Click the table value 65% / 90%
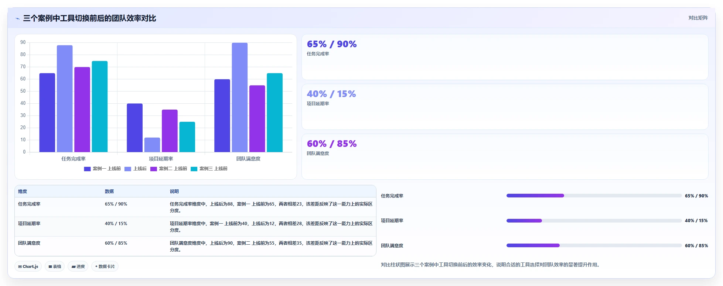The width and height of the screenshot is (723, 286). (116, 204)
